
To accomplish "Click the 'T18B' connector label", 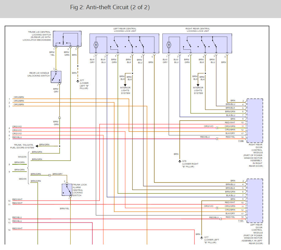I will pyautogui.click(x=241, y=141).
